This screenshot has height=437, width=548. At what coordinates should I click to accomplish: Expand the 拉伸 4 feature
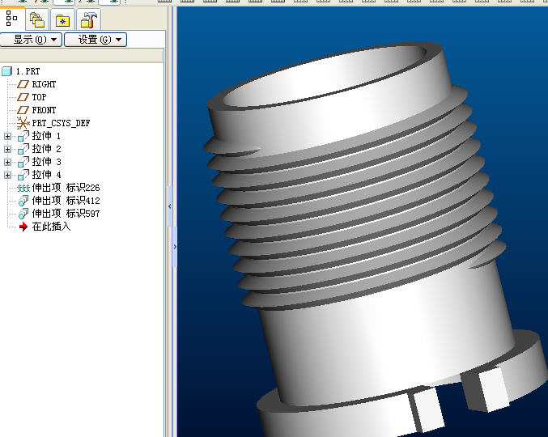(7, 175)
